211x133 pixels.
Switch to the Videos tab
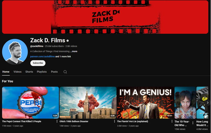(17, 72)
